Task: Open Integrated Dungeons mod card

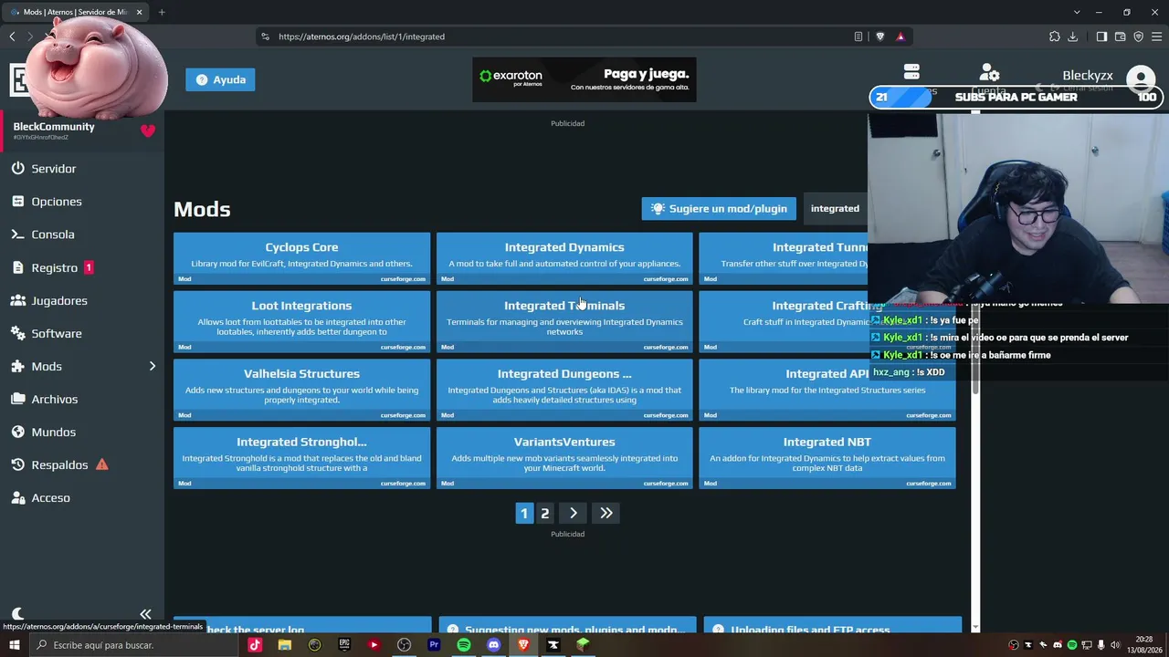Action: pyautogui.click(x=564, y=390)
